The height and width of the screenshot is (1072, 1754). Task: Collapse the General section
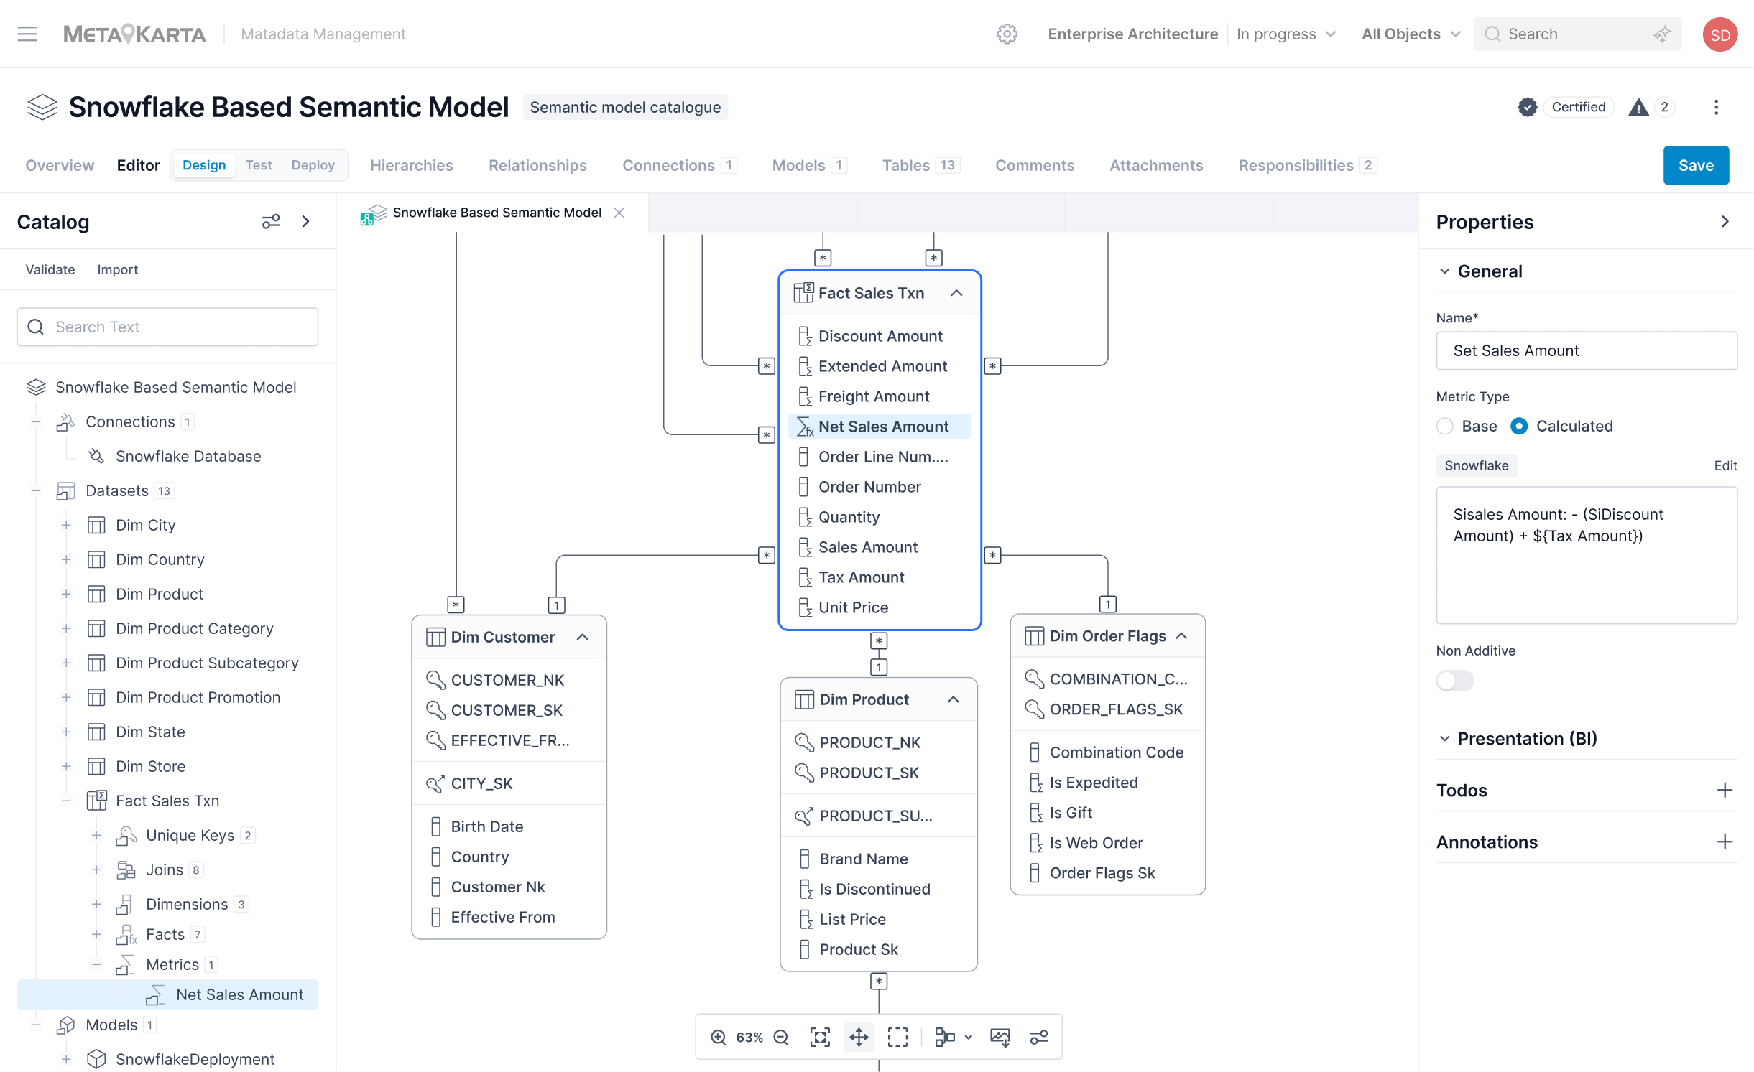click(x=1444, y=271)
